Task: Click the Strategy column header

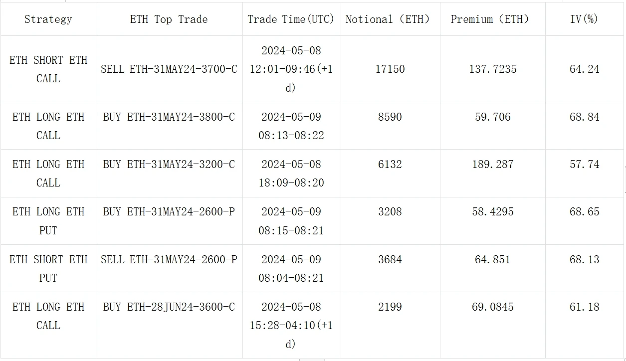Action: click(48, 19)
